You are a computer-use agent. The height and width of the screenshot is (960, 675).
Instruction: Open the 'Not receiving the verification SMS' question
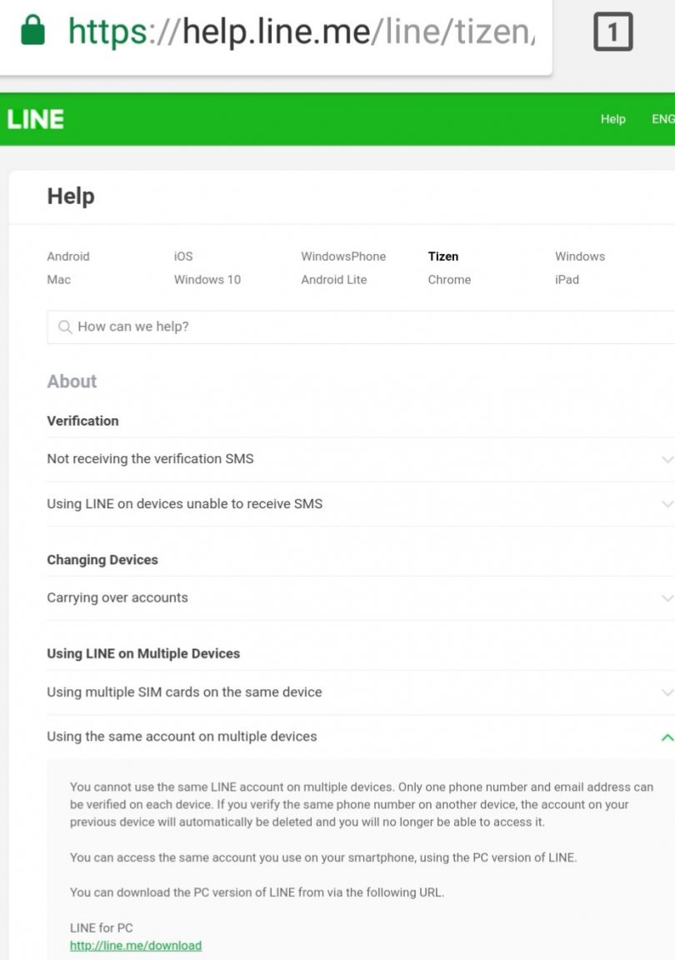[150, 458]
